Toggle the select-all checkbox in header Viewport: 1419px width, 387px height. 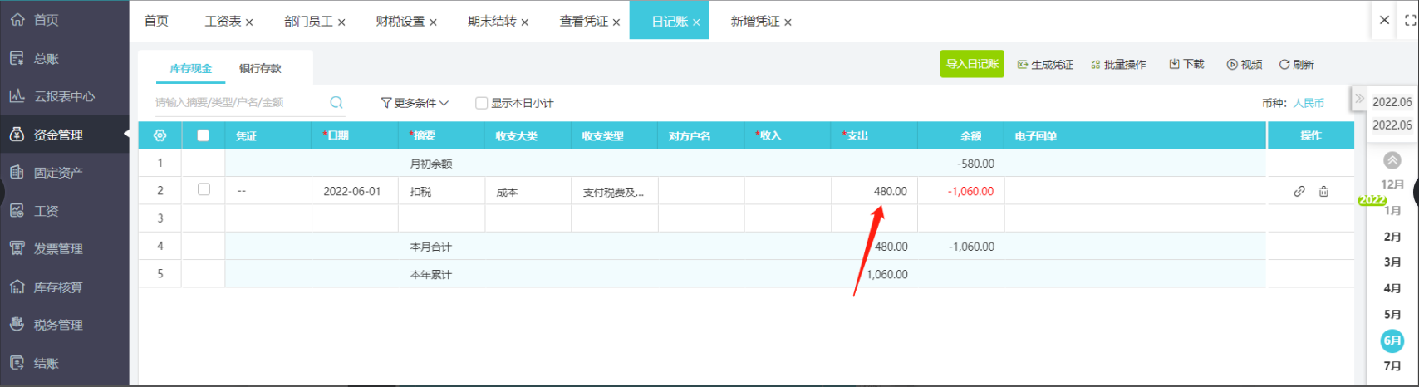204,135
